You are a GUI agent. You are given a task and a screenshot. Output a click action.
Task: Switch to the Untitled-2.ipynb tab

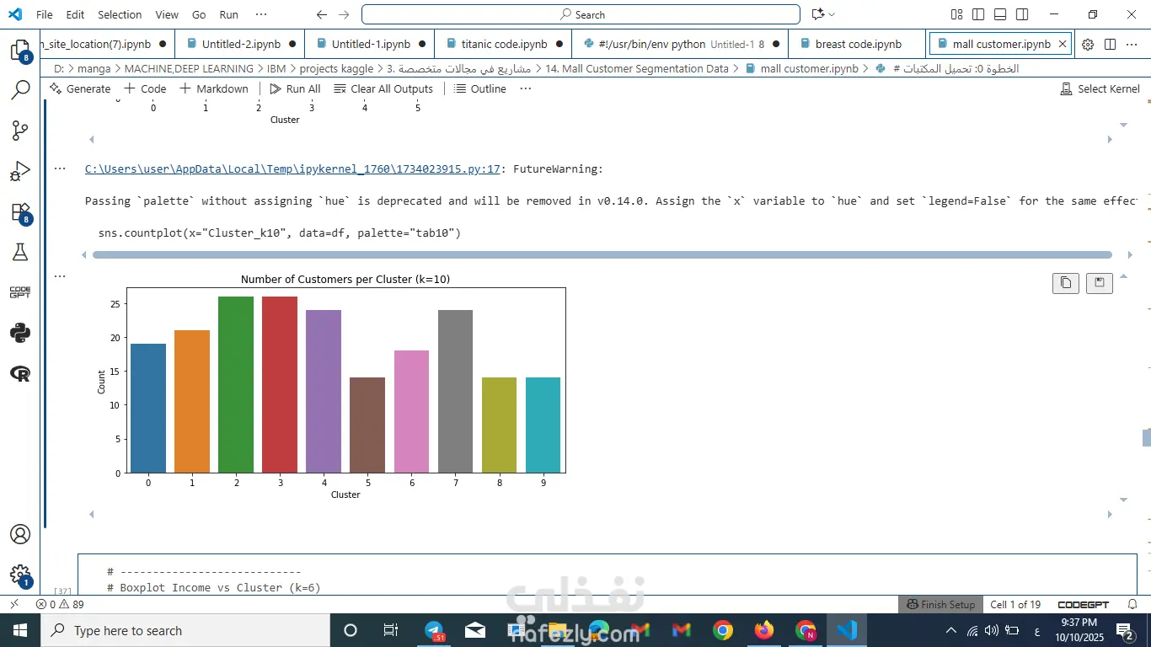tap(240, 44)
